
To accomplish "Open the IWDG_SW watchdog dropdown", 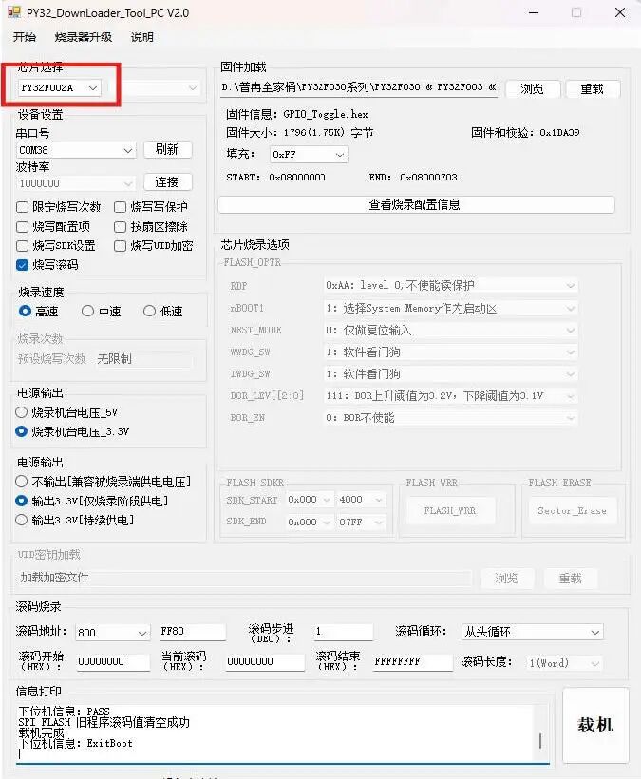I will [x=450, y=374].
